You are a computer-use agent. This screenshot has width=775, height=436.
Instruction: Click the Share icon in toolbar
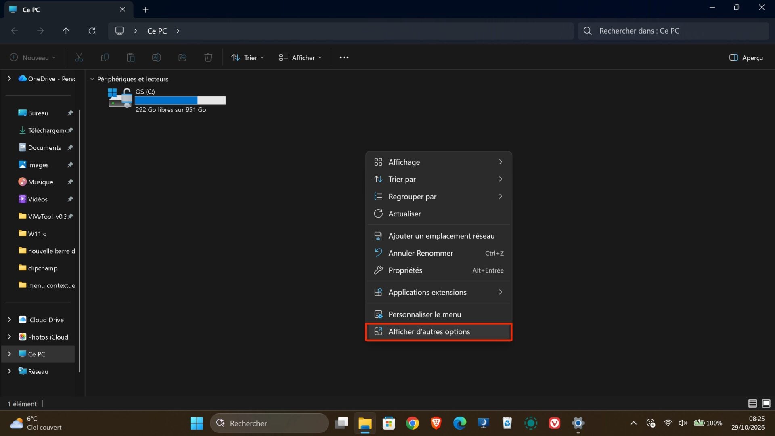182,57
